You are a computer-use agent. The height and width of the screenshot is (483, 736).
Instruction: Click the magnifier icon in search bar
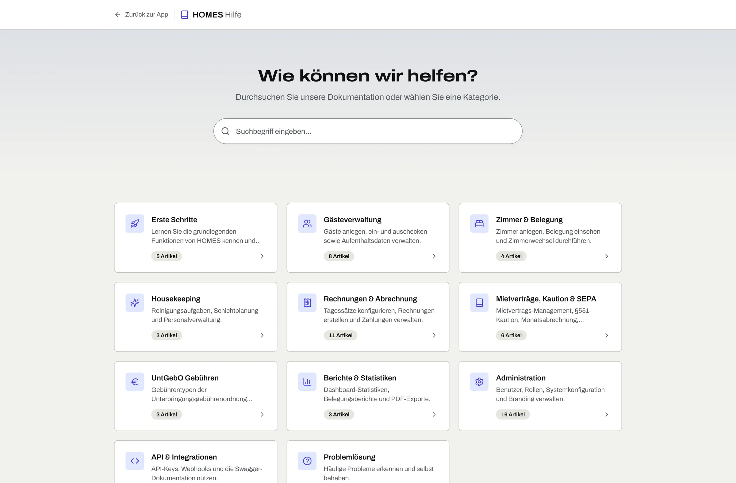click(225, 131)
